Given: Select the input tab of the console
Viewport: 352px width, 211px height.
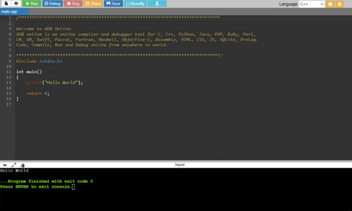Looking at the screenshot, I should [180, 165].
